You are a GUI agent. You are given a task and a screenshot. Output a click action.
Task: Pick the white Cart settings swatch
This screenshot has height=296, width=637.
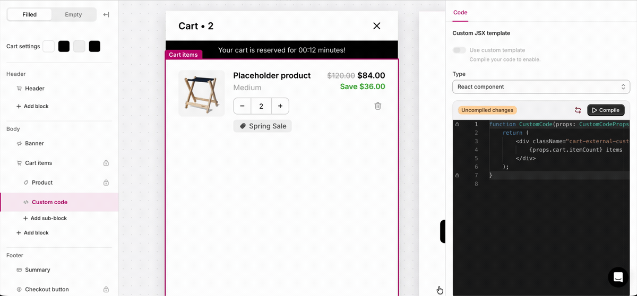tap(48, 46)
